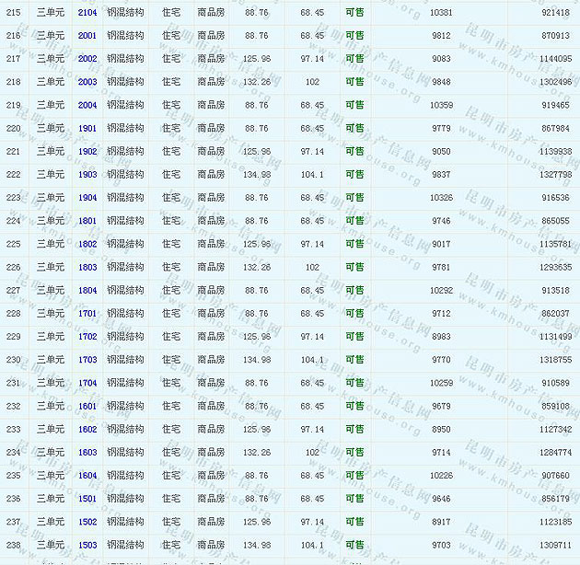This screenshot has width=580, height=565.
Task: View room 2004 details
Action: (x=87, y=105)
